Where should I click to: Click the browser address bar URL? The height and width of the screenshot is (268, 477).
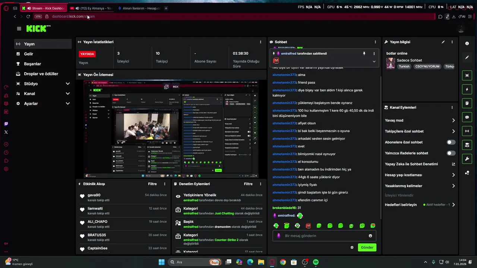[73, 16]
